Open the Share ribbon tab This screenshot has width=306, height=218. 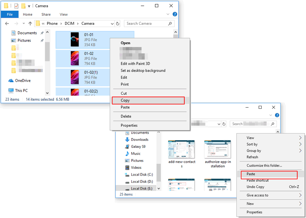coord(46,15)
